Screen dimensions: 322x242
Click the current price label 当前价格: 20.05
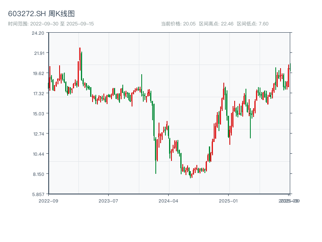click(x=178, y=24)
